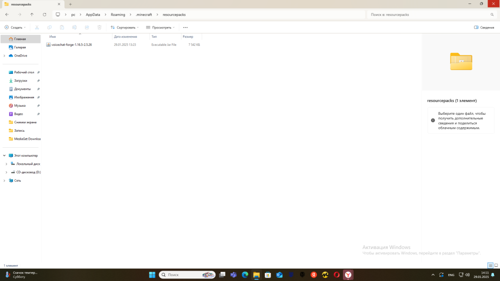The height and width of the screenshot is (281, 500).
Task: Open the Windows Start menu
Action: [x=152, y=275]
